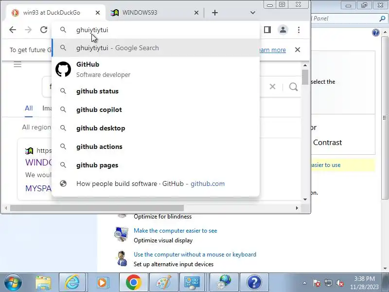The height and width of the screenshot is (292, 389).
Task: Open Windows Explorer from the taskbar
Action: click(44, 282)
